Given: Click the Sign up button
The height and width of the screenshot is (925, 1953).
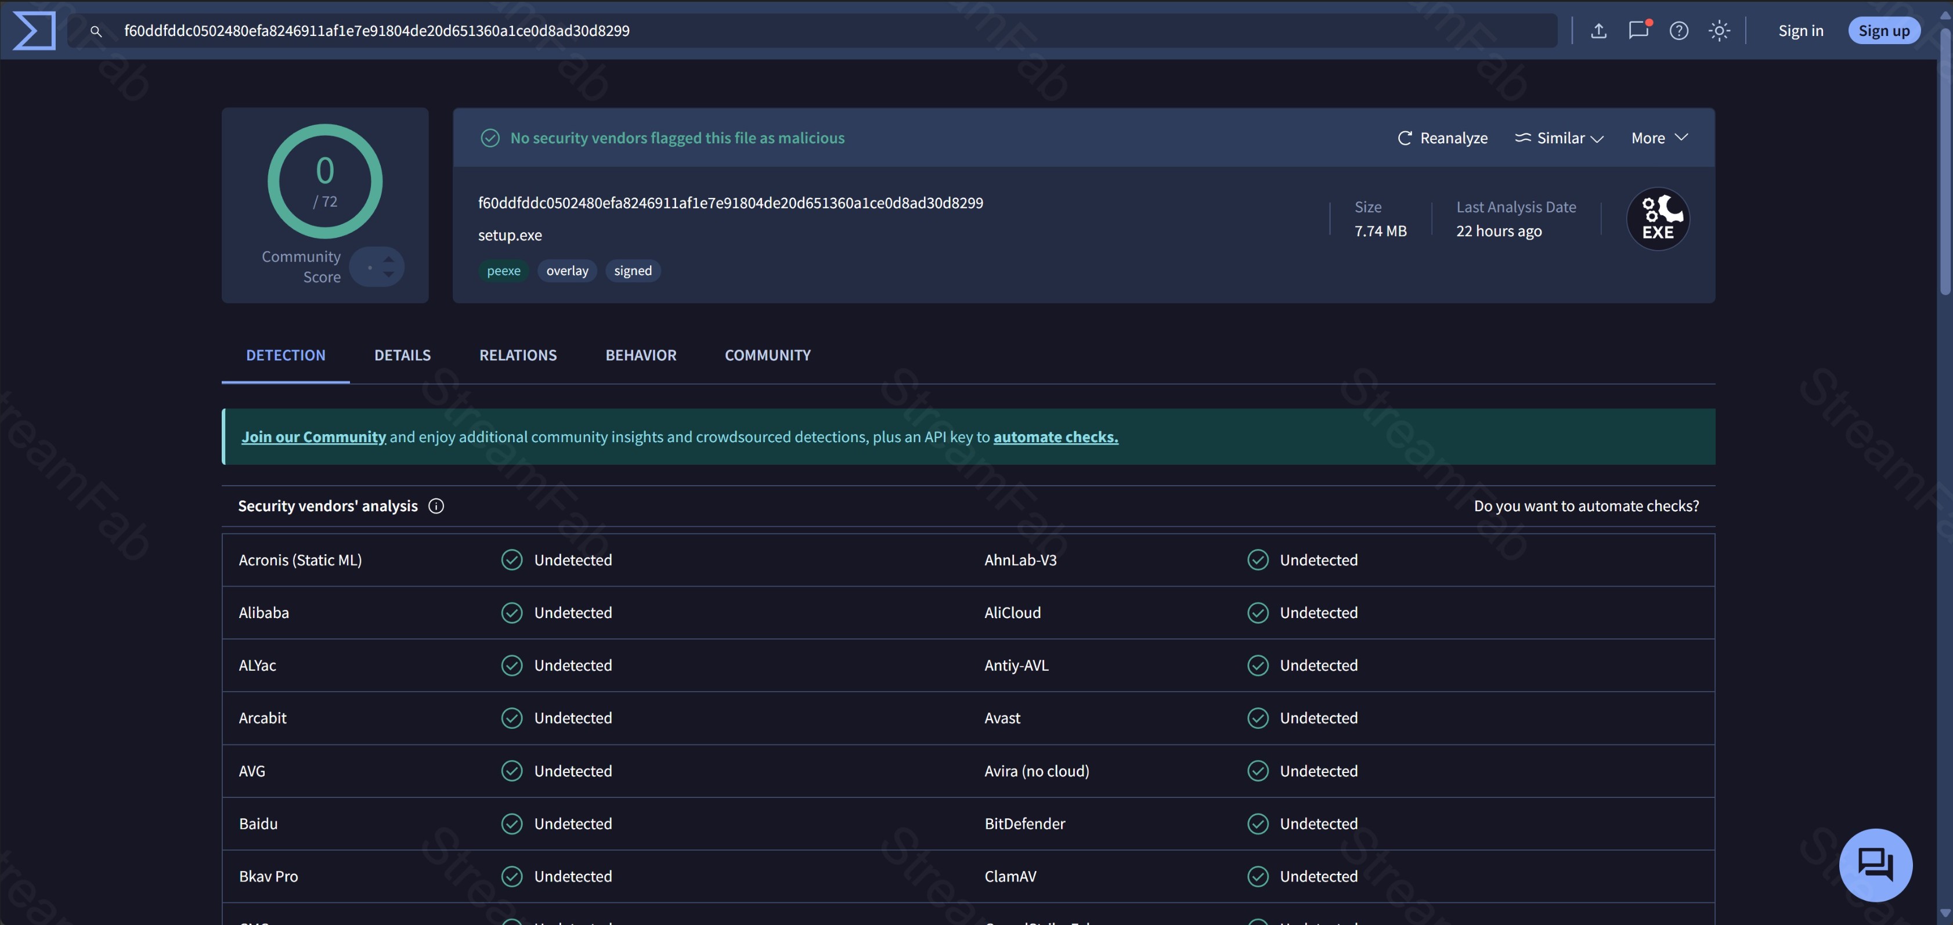Looking at the screenshot, I should pyautogui.click(x=1883, y=31).
